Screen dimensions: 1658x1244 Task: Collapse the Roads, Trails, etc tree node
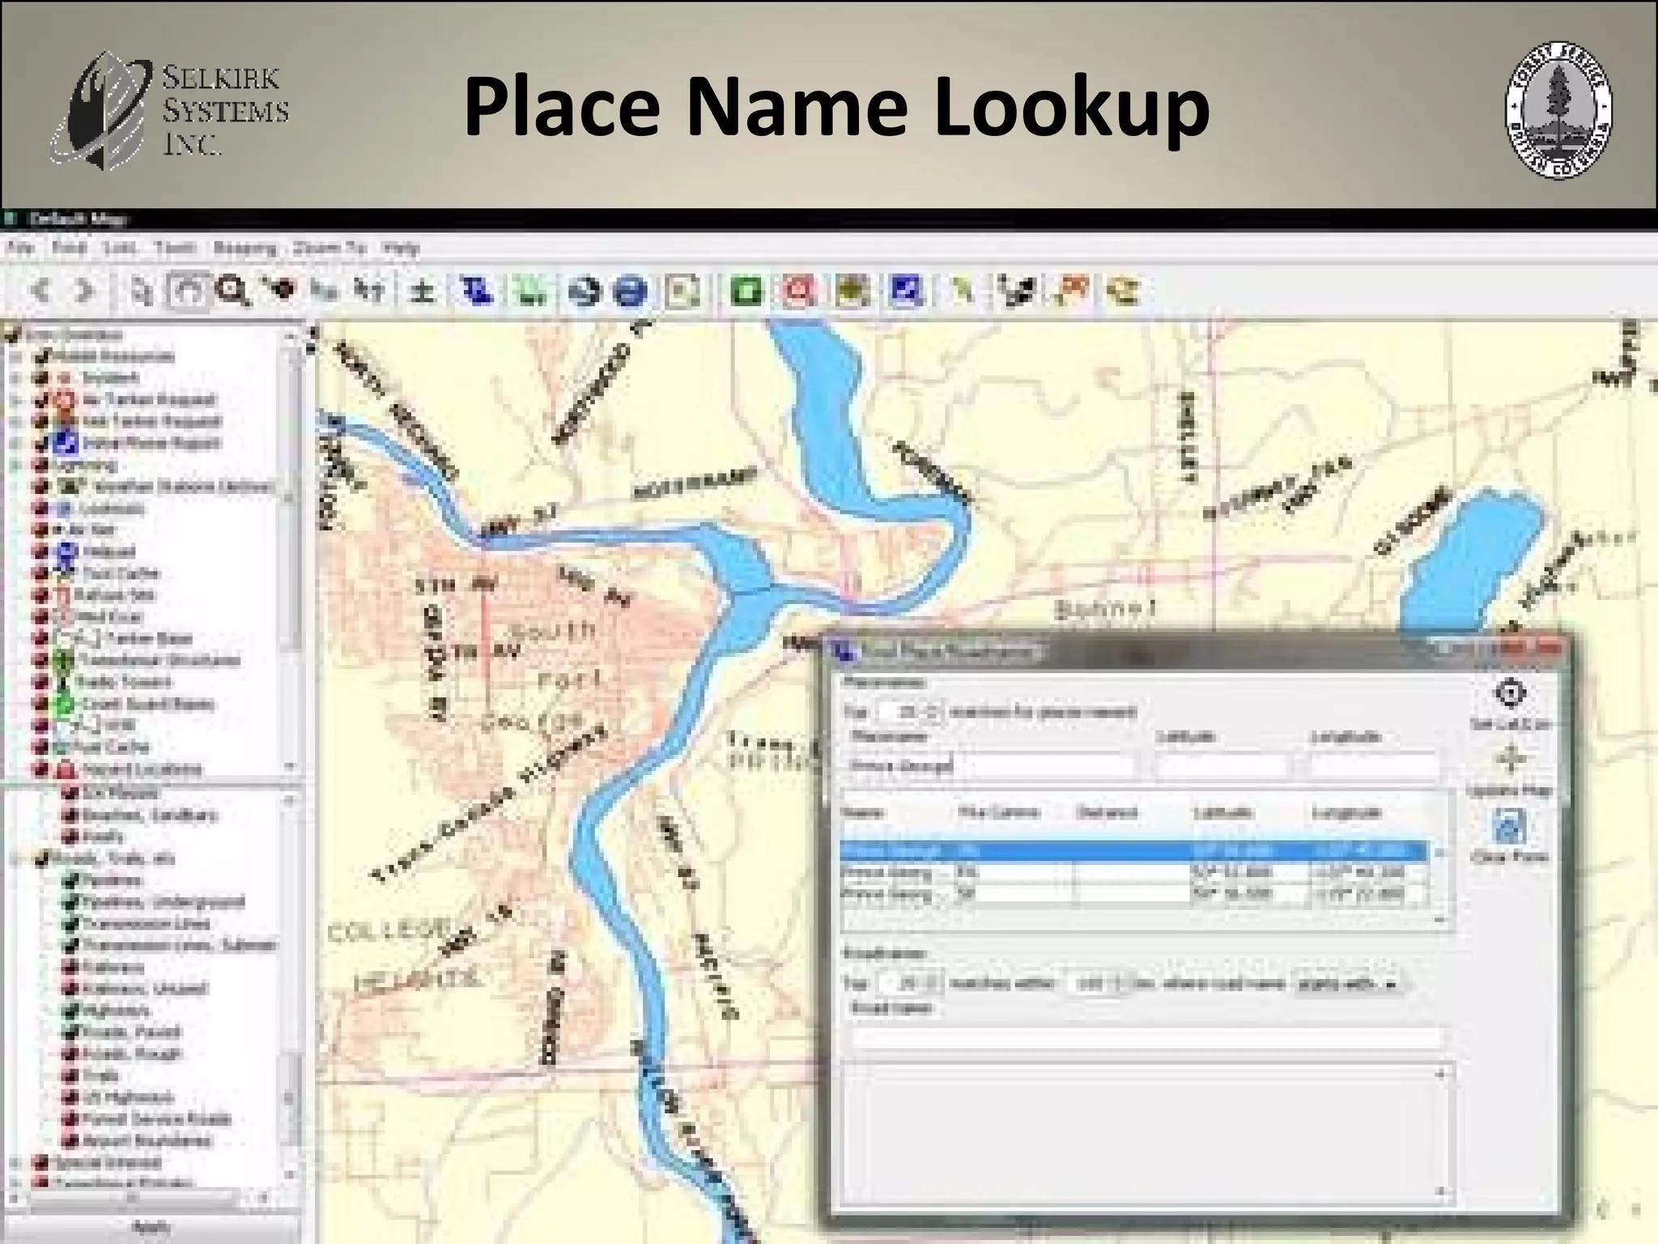pyautogui.click(x=14, y=858)
